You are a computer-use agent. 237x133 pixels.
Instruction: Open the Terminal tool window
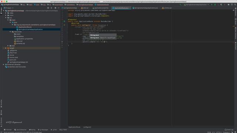tap(7, 130)
